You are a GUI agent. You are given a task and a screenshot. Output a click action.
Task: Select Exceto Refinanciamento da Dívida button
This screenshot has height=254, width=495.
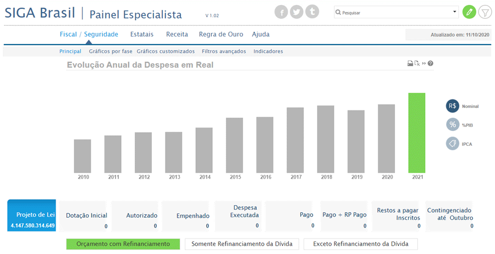(361, 244)
